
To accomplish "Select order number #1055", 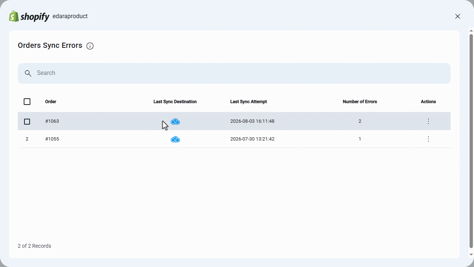I will (52, 139).
